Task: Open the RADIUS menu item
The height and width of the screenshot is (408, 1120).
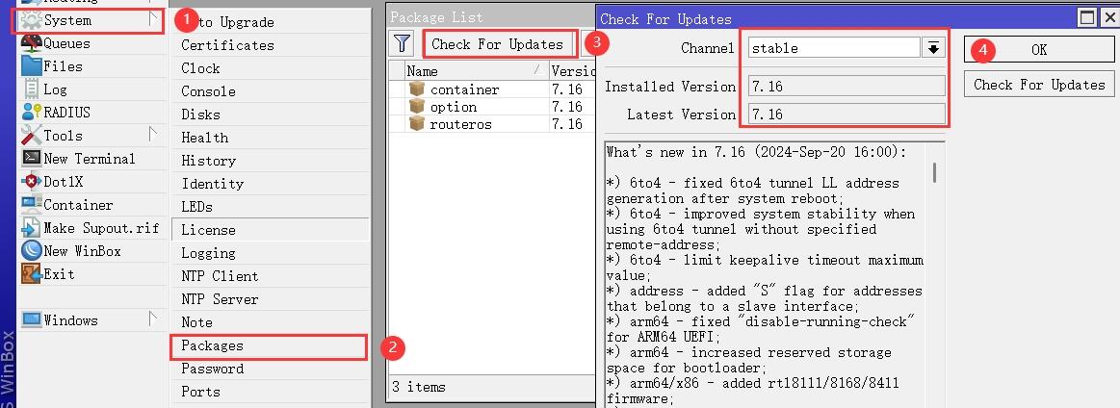Action: tap(91, 112)
